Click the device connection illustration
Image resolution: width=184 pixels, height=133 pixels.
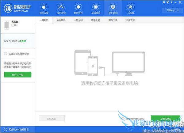[109, 63]
